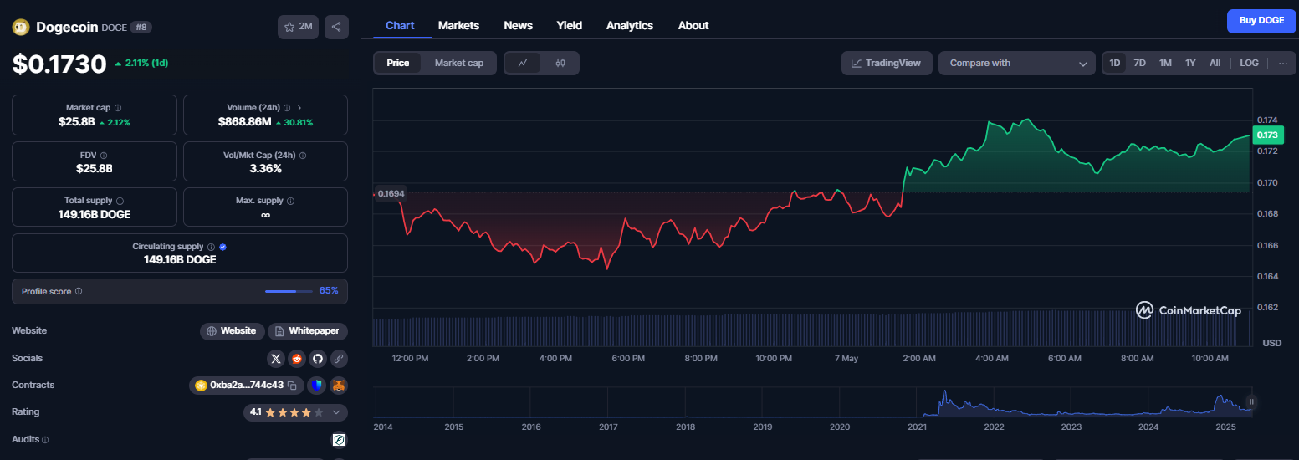
Task: Select the 1M time range
Action: point(1165,63)
